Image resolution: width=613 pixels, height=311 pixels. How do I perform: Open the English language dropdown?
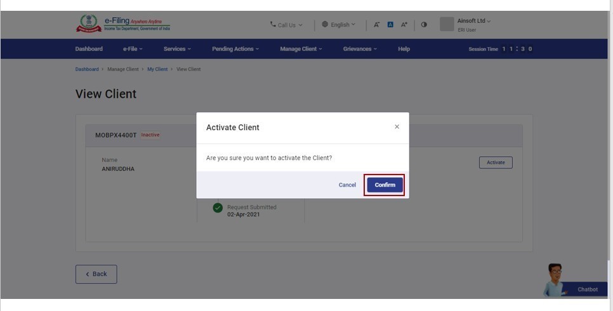coord(339,25)
